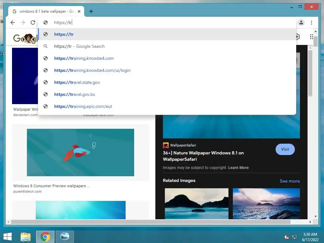Click the preview panel scrollbar thumb
Screen dimensions: 324x243
pyautogui.click(x=310, y=73)
